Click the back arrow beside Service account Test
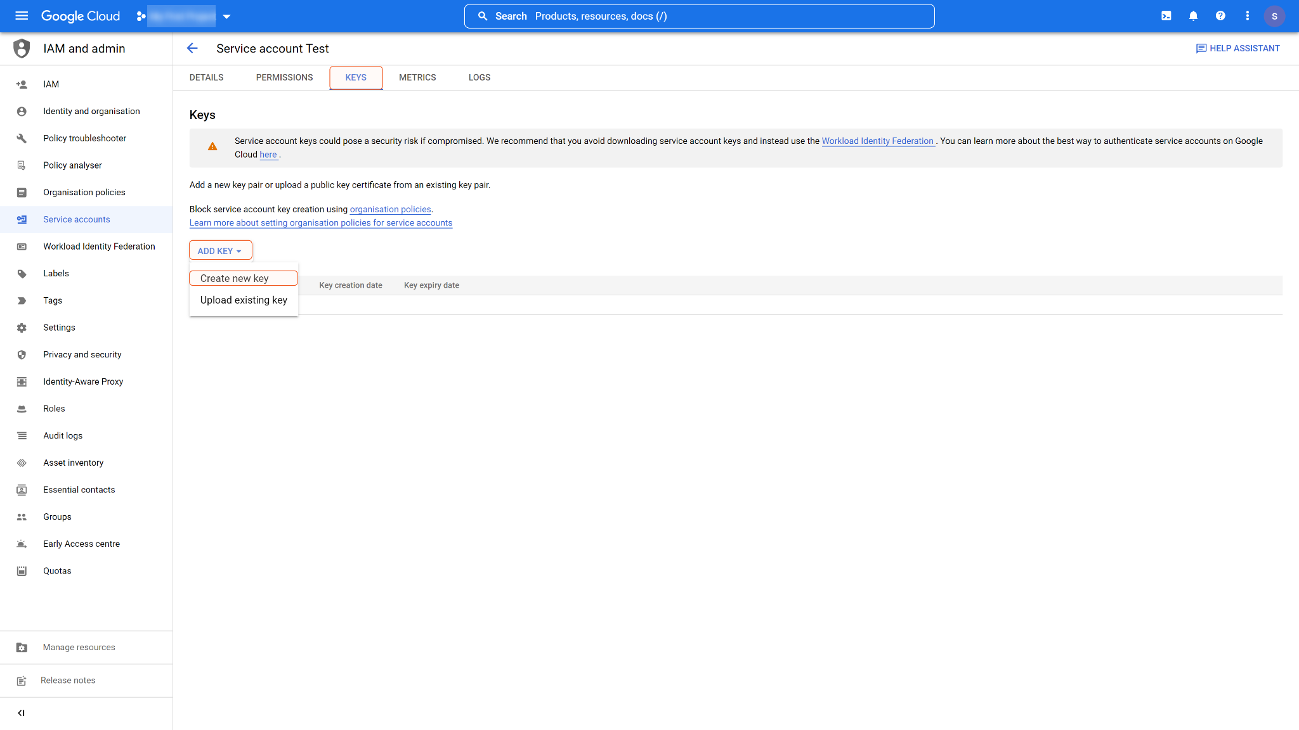 (x=192, y=48)
